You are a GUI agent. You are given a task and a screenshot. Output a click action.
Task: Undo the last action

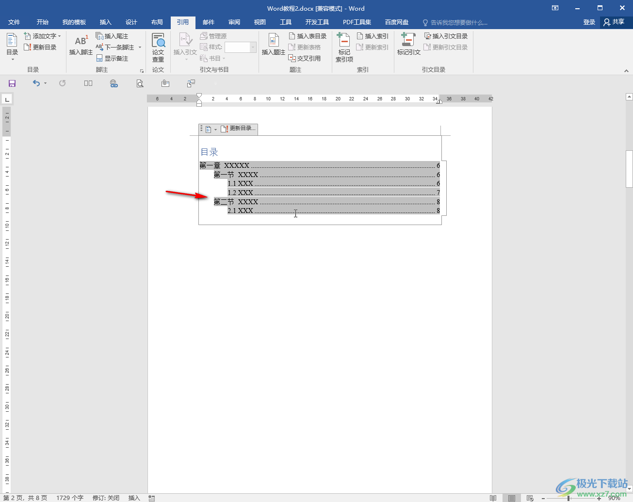(x=36, y=83)
